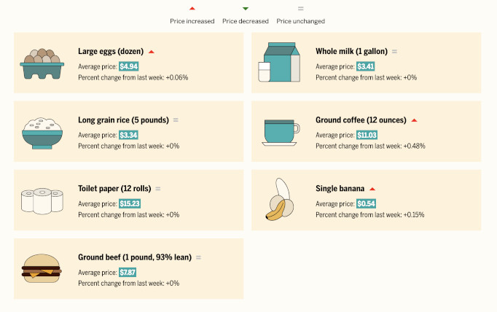Click the Toilet paper (12 rolls) heading
497x312 pixels.
[114, 189]
